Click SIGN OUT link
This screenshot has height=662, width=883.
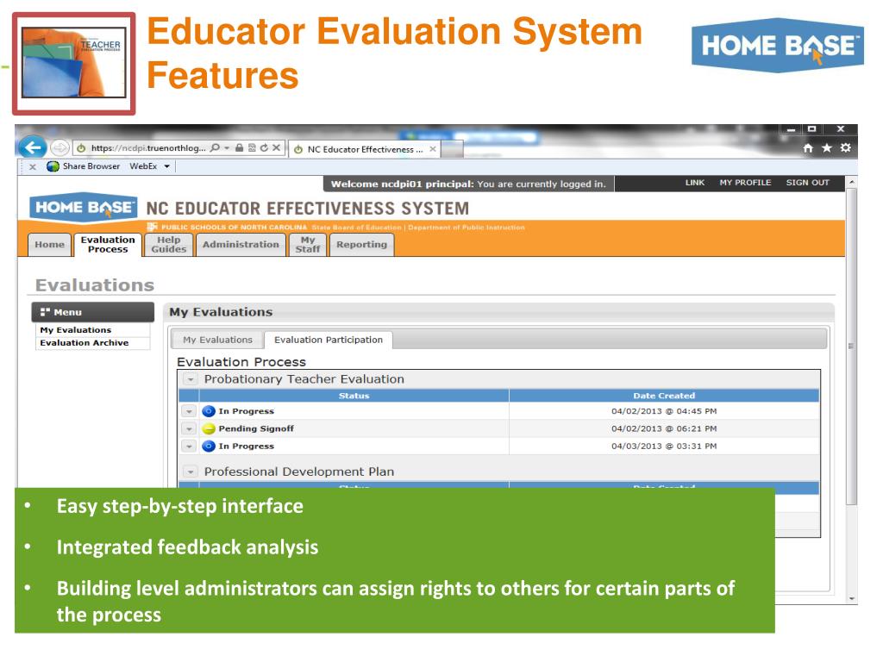point(807,183)
